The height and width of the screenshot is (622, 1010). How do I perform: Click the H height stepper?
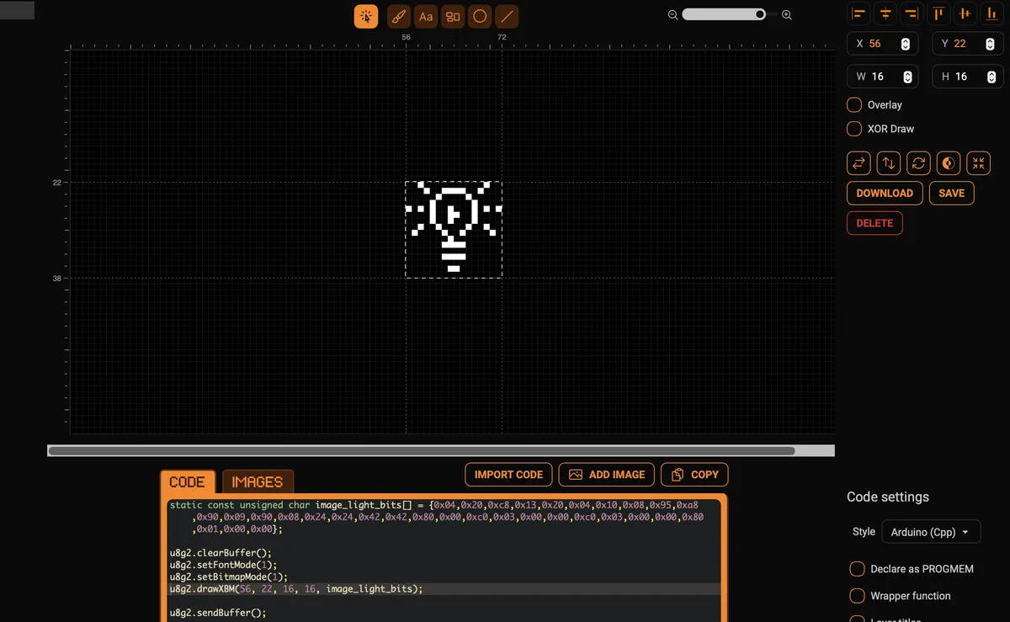tap(991, 77)
